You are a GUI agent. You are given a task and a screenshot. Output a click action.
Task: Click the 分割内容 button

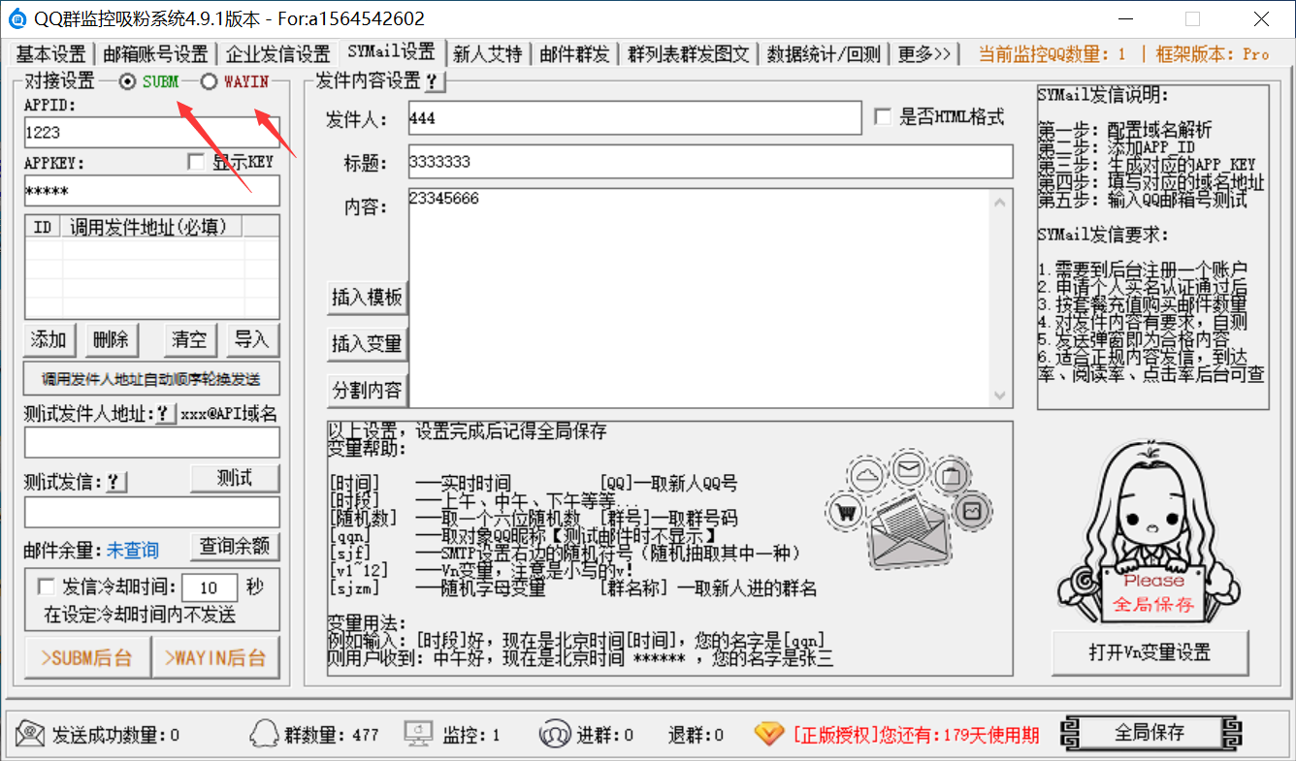368,390
